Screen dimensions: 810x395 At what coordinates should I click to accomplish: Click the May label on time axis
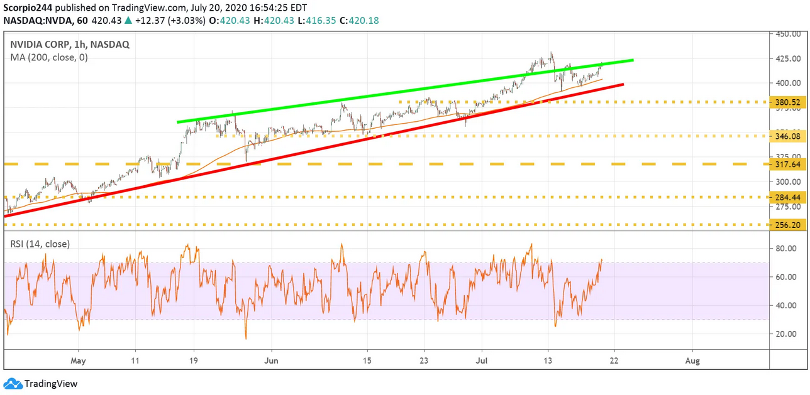tap(79, 361)
